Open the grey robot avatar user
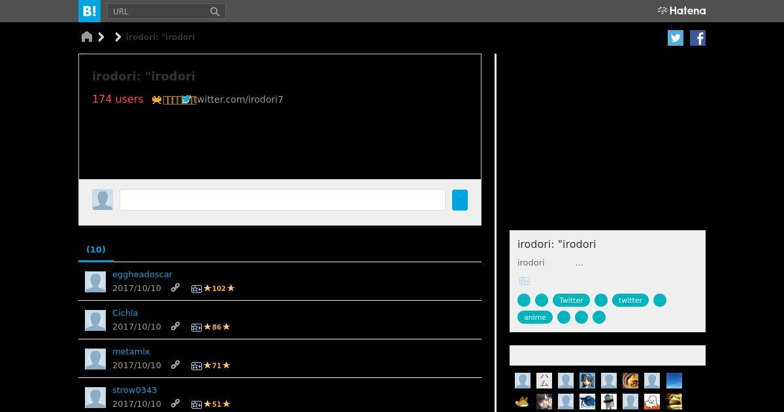This screenshot has width=784, height=412. [x=609, y=402]
